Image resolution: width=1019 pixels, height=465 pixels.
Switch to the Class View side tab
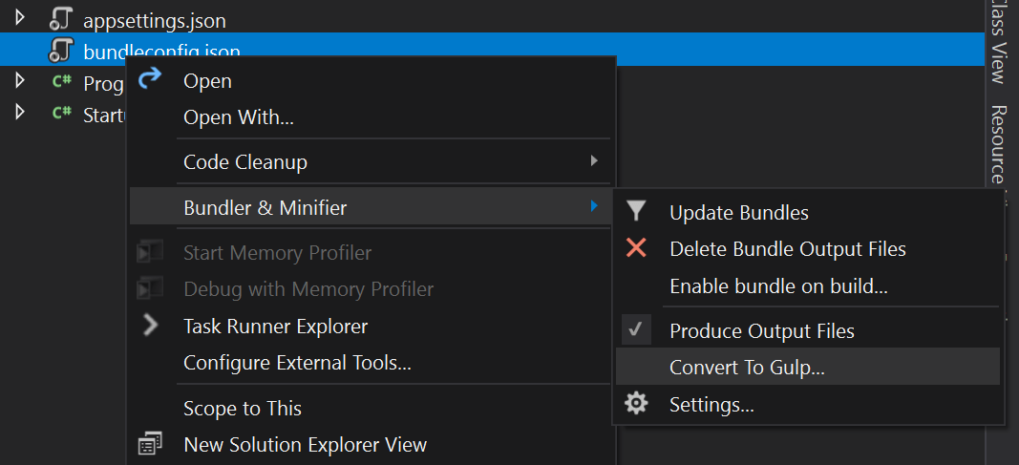[998, 42]
